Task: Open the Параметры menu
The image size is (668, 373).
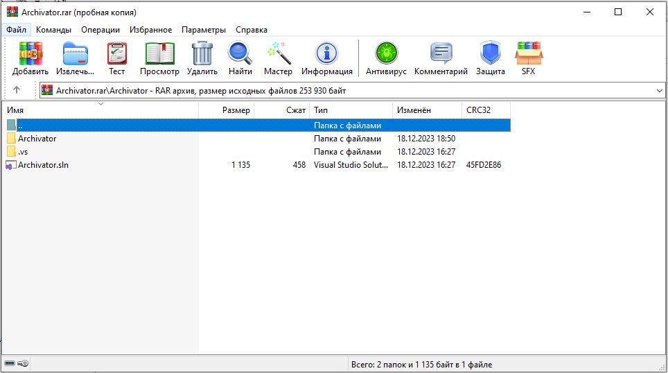Action: coord(204,30)
